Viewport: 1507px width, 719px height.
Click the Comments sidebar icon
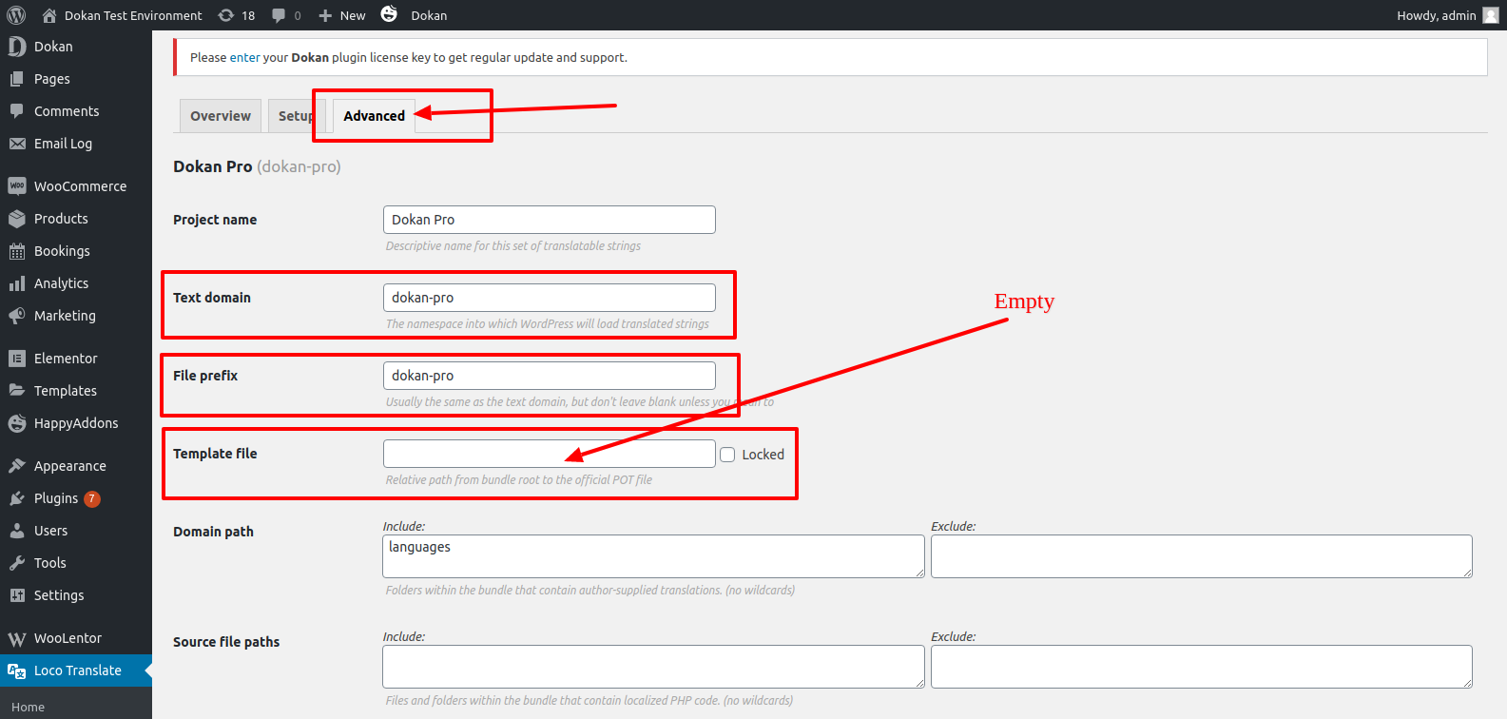tap(17, 111)
